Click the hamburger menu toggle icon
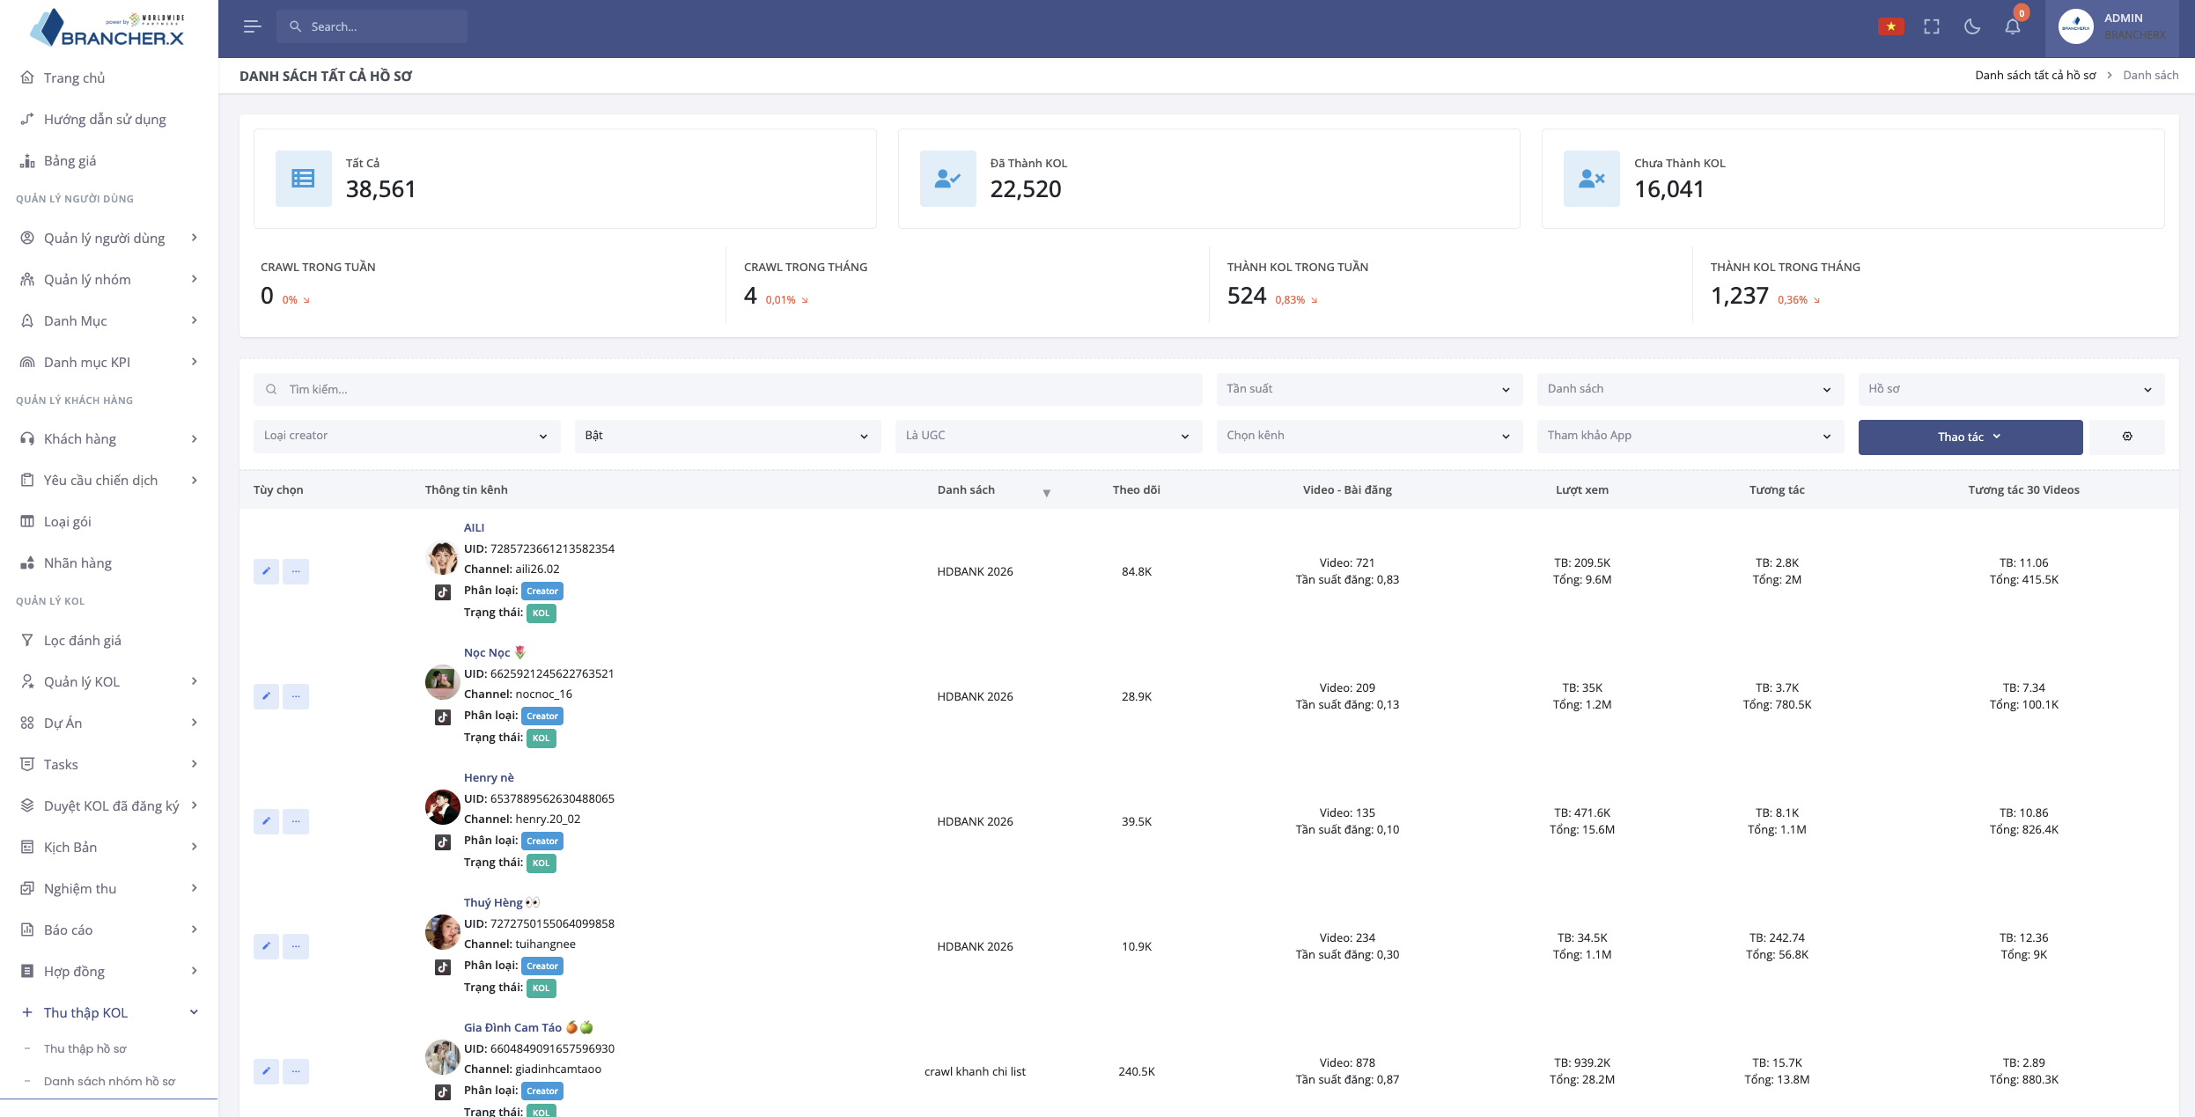The image size is (2195, 1117). 252,26
